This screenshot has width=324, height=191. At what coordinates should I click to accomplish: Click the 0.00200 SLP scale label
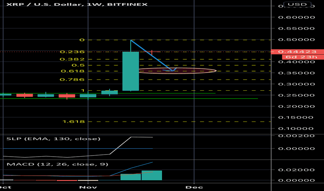297,136
